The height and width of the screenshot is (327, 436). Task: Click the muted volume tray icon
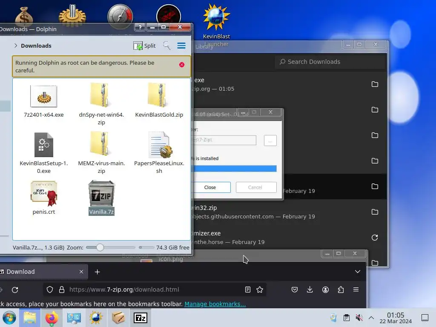359,318
